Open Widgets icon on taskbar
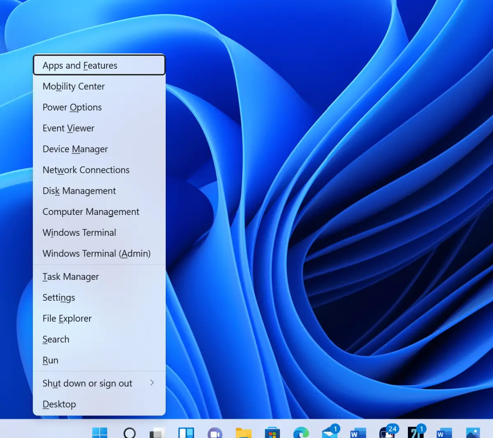The height and width of the screenshot is (438, 493). [186, 433]
